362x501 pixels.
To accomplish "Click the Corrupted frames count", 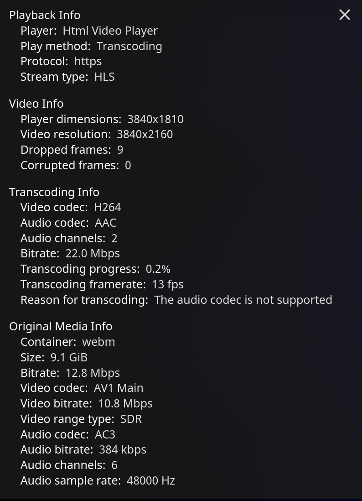I will pos(128,165).
